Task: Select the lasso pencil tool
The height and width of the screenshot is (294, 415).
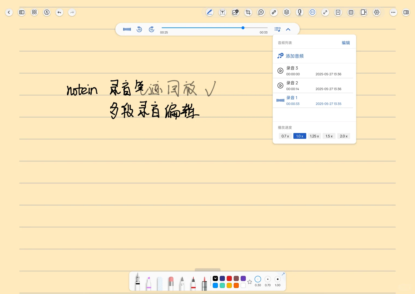Action: point(182,283)
